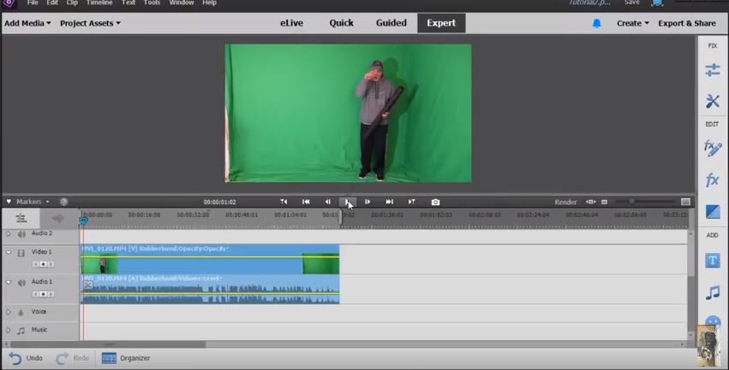Click the Play button
729x370 pixels.
point(347,202)
